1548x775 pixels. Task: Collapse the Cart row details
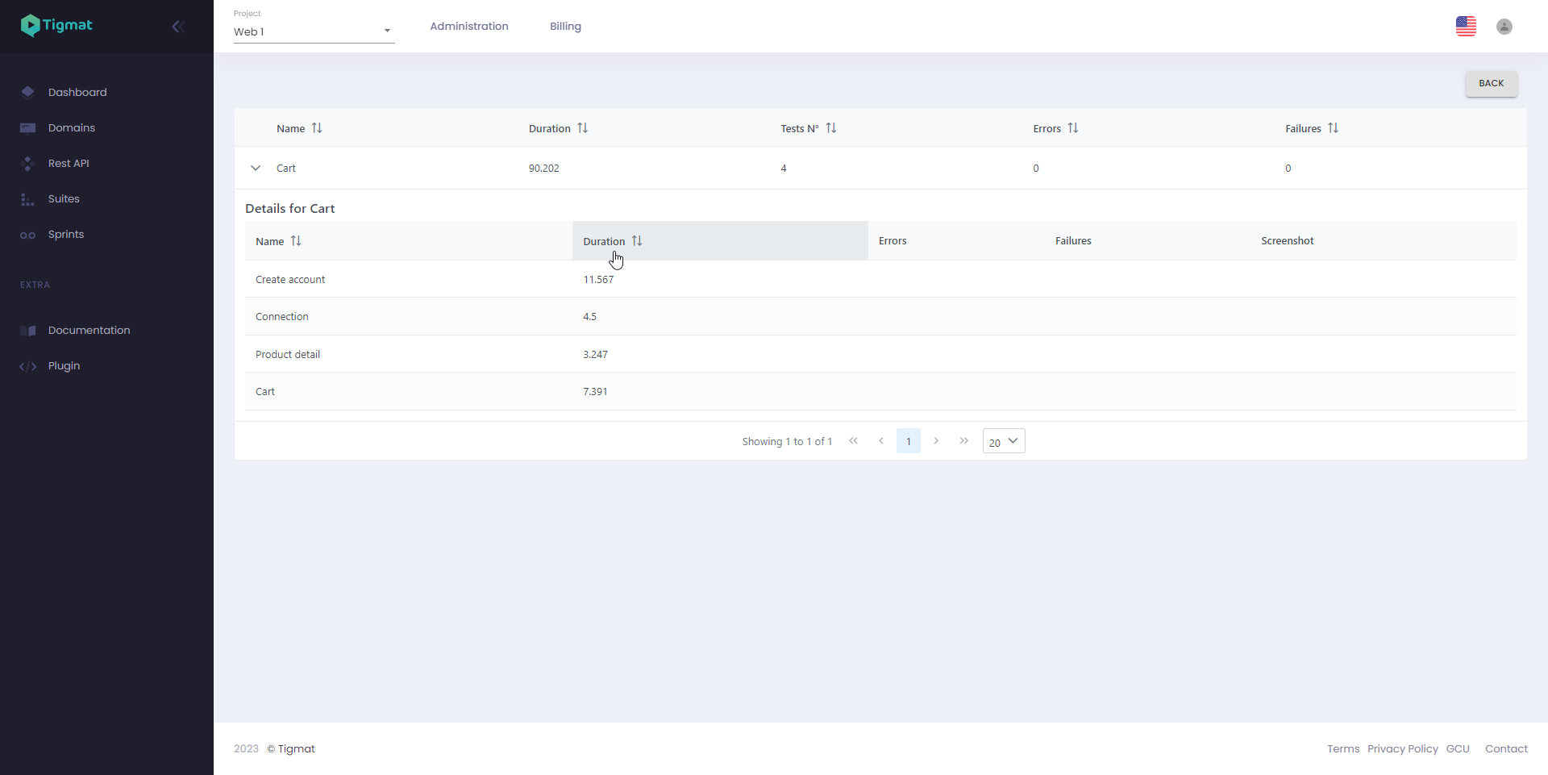(x=256, y=168)
